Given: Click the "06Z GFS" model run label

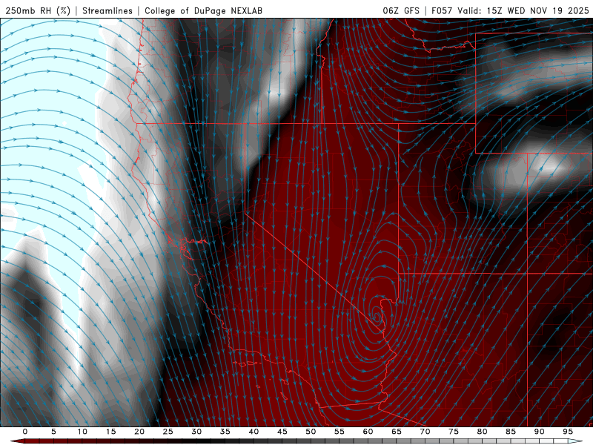Looking at the screenshot, I should (x=401, y=10).
